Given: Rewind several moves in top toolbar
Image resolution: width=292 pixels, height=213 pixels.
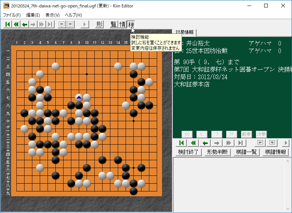Looking at the screenshot, I should pyautogui.click(x=16, y=25).
